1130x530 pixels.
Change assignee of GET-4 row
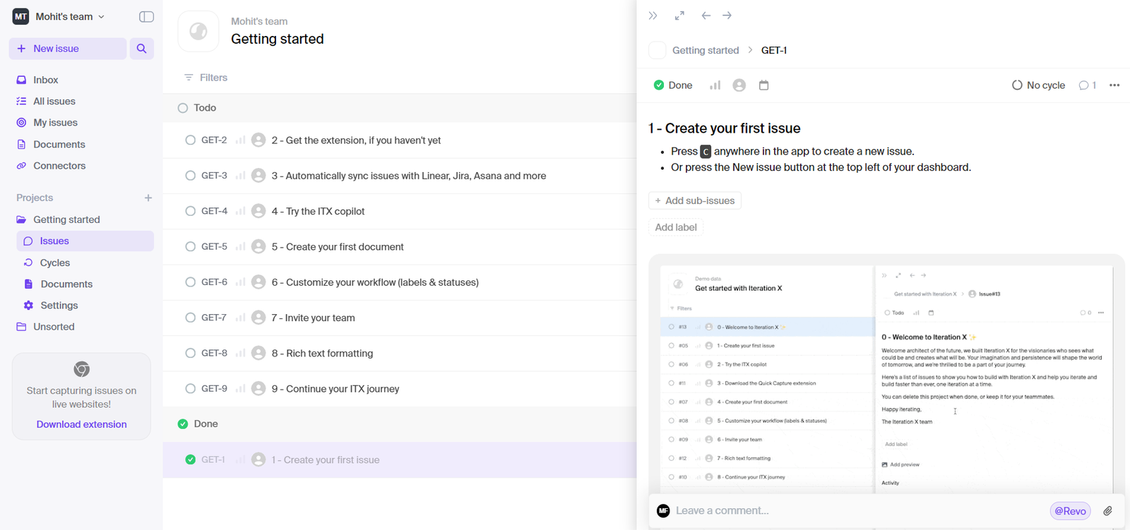[258, 211]
